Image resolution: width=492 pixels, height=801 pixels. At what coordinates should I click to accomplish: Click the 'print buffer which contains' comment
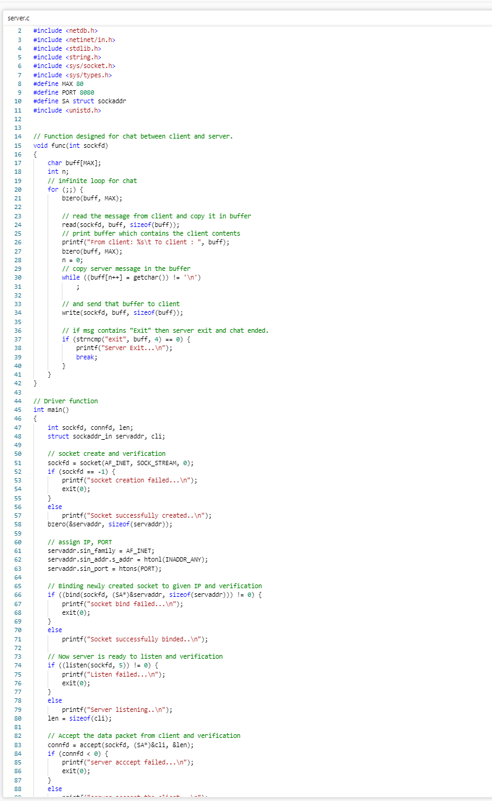tap(151, 233)
